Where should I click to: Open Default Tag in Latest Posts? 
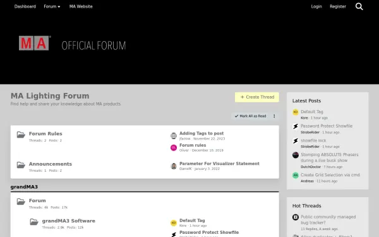point(312,112)
